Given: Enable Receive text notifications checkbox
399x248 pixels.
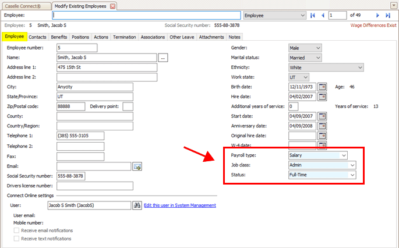Looking at the screenshot, I should point(16,239).
